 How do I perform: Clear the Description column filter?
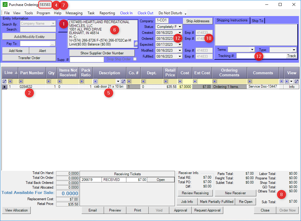click(123, 81)
